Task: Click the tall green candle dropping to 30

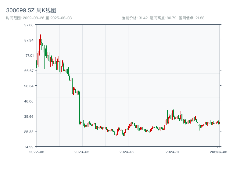Action: pos(80,108)
